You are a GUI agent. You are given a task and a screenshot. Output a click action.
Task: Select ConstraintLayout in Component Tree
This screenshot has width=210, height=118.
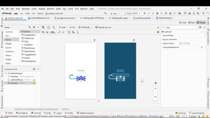15,73
